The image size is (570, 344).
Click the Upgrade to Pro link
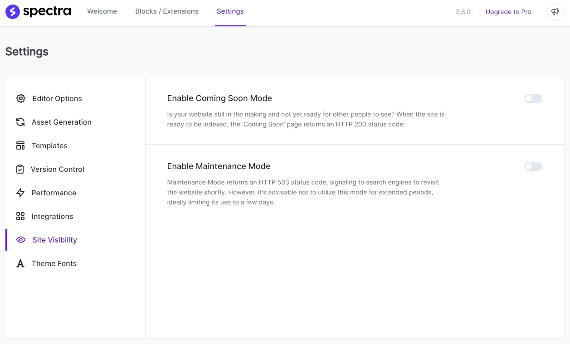[x=508, y=12]
